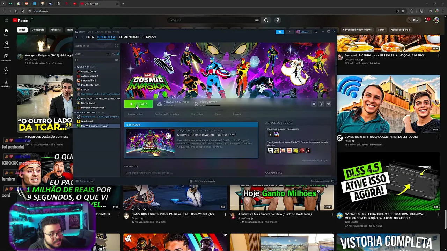
Task: Open YouTube notifications bell
Action: 426,20
